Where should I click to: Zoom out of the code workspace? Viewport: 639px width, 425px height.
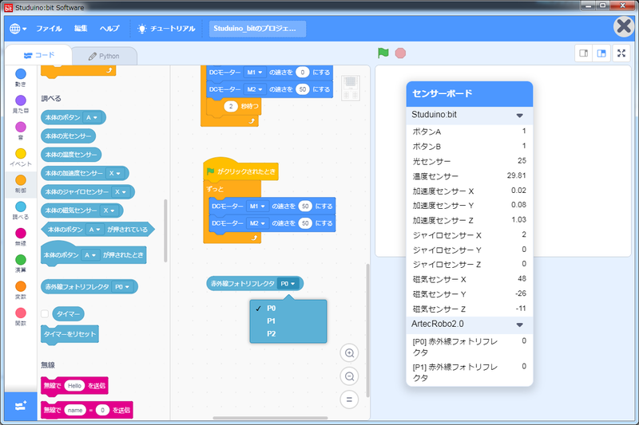pos(349,376)
